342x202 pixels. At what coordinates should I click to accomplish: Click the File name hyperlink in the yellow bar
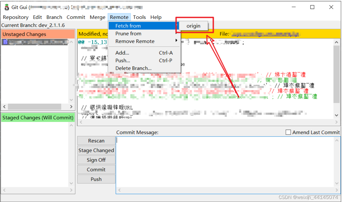pos(266,34)
